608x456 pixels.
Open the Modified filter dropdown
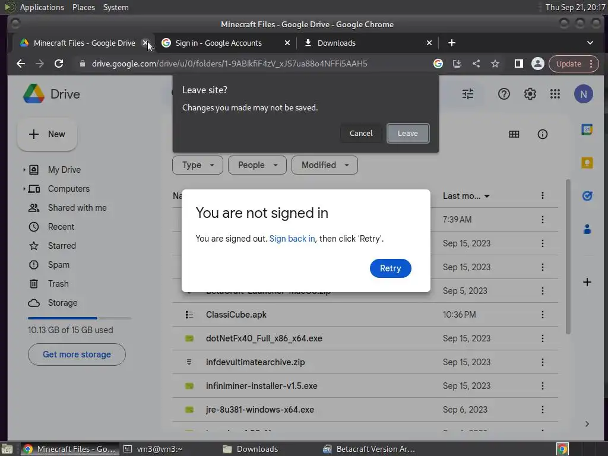325,165
